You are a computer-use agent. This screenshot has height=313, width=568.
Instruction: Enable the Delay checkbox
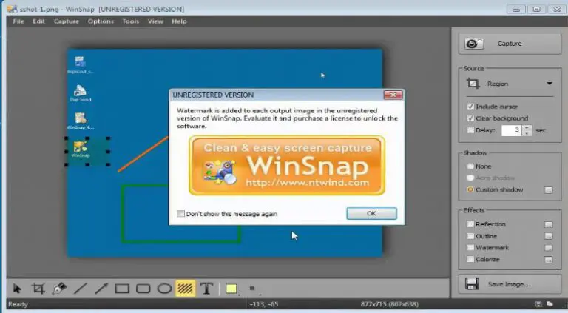(470, 130)
